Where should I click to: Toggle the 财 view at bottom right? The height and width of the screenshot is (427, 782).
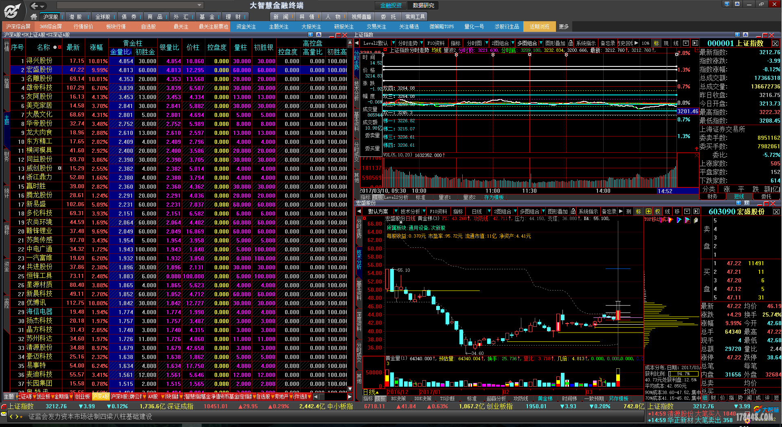point(714,398)
